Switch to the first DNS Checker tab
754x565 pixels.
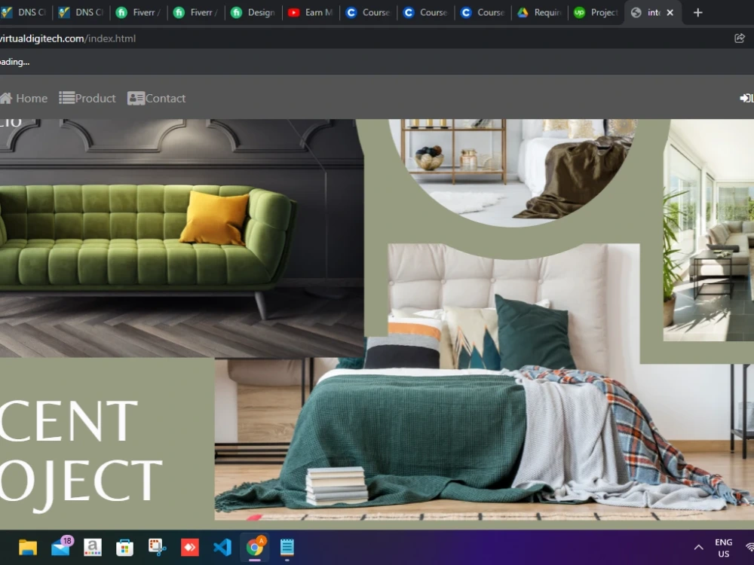click(25, 13)
